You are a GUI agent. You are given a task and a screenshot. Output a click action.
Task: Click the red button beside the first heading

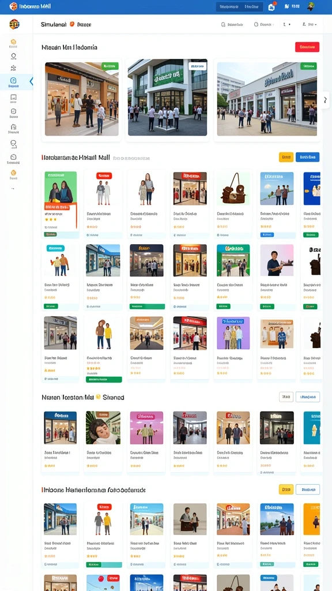pos(307,47)
